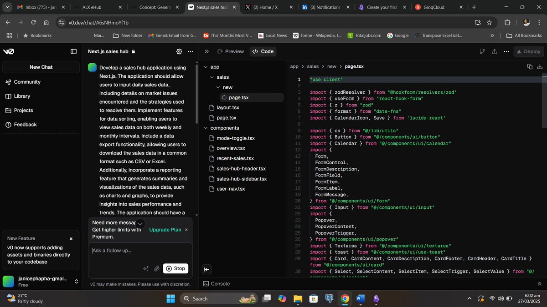Open Chrome extensions puzzle icon
This screenshot has height=307, width=547.
click(507, 22)
